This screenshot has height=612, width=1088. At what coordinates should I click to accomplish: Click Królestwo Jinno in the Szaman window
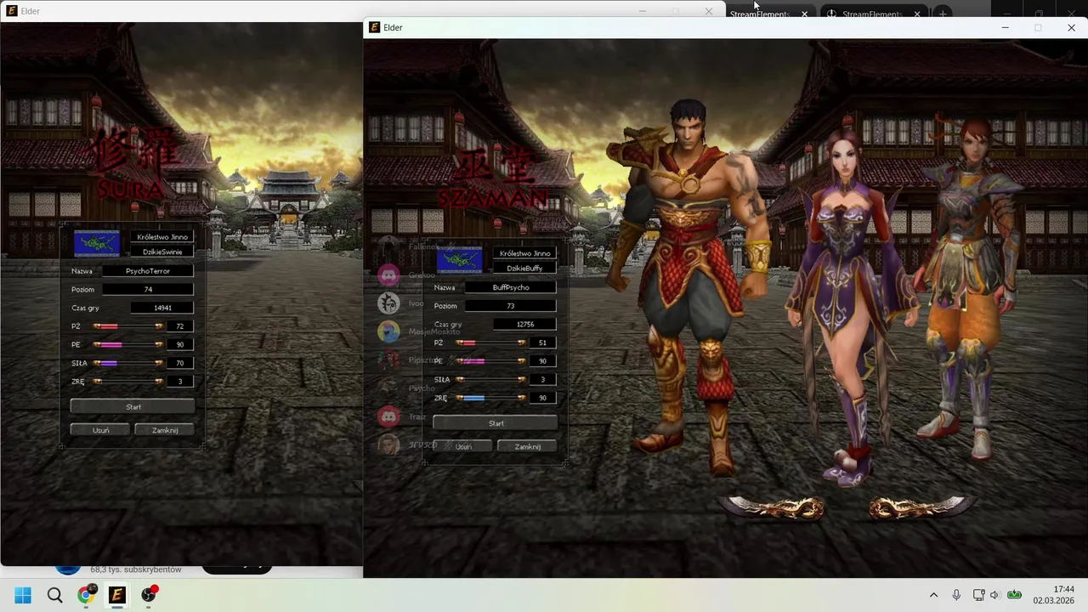[524, 253]
